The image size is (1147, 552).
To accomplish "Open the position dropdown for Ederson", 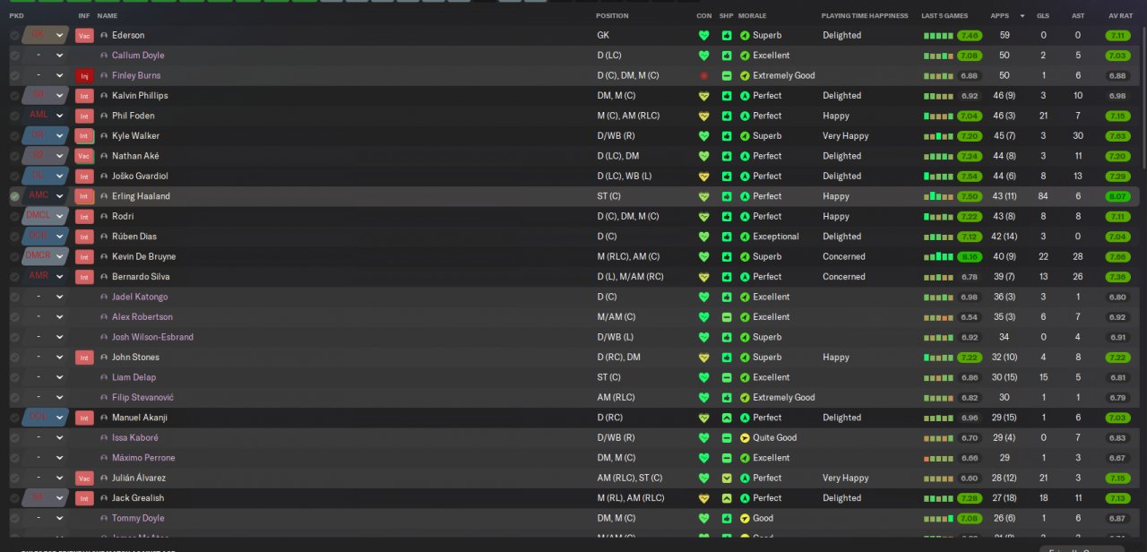I will click(x=46, y=36).
